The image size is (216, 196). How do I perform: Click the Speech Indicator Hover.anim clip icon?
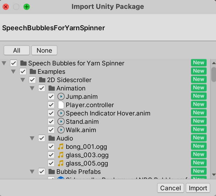coord(61,113)
